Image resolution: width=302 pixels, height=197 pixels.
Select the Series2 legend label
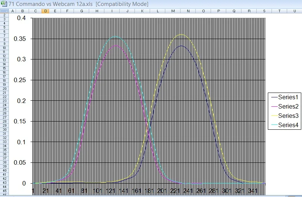pos(288,106)
